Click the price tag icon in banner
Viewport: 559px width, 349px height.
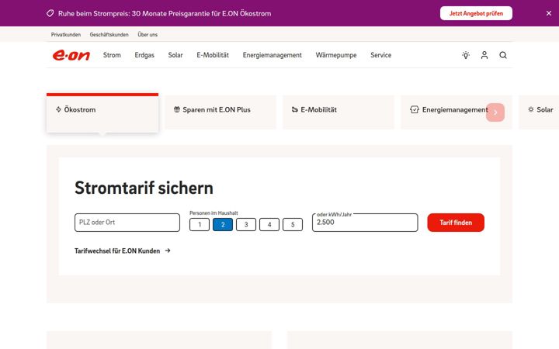click(50, 13)
